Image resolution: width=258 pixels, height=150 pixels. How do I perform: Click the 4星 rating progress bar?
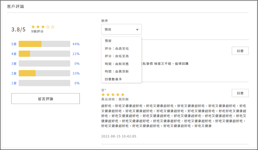point(44,54)
